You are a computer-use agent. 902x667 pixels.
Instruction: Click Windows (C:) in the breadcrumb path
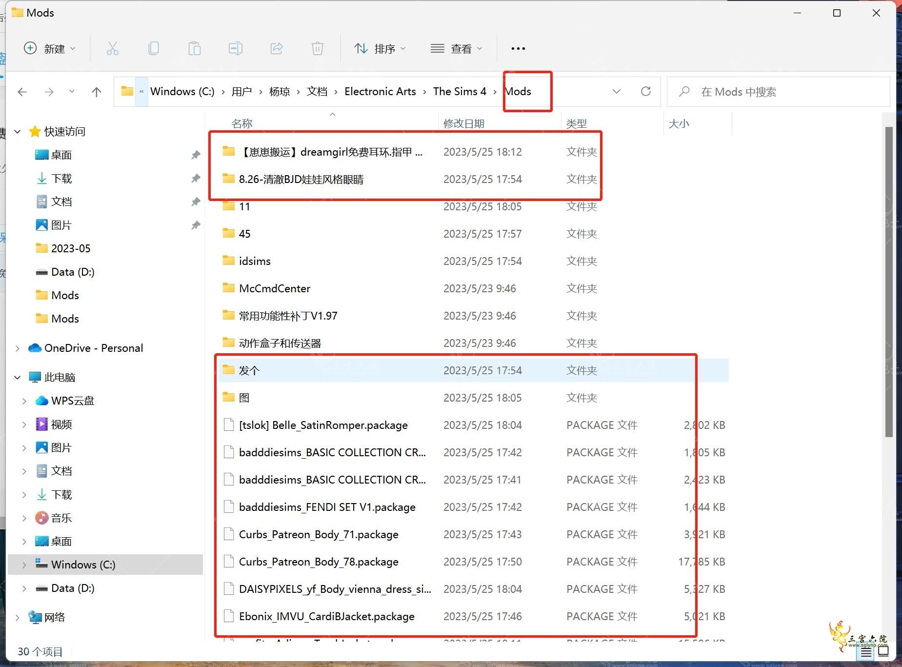click(x=182, y=91)
